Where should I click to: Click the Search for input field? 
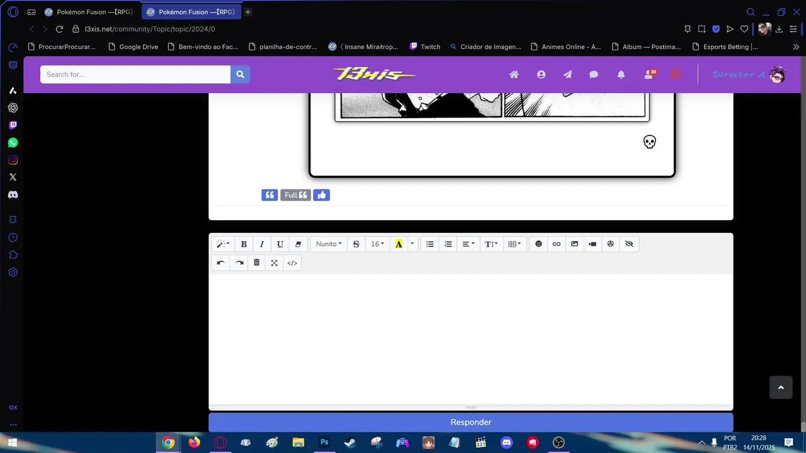pyautogui.click(x=135, y=74)
